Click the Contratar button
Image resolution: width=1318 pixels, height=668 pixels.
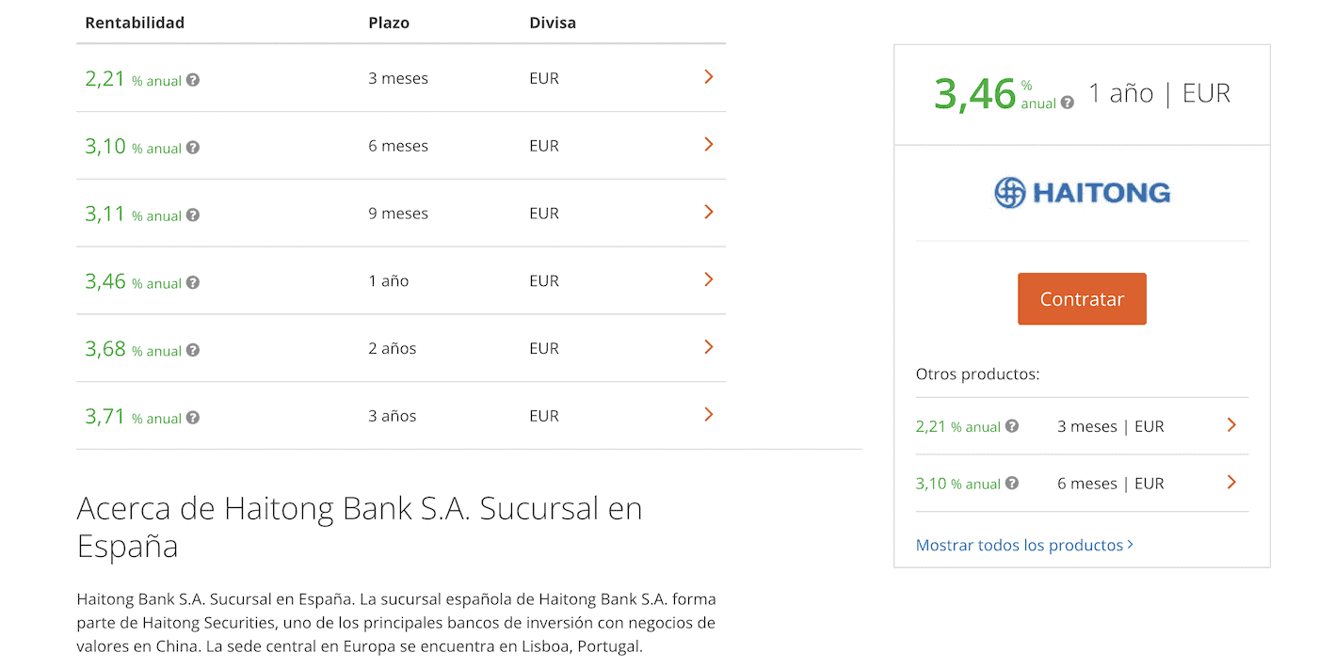click(1082, 299)
